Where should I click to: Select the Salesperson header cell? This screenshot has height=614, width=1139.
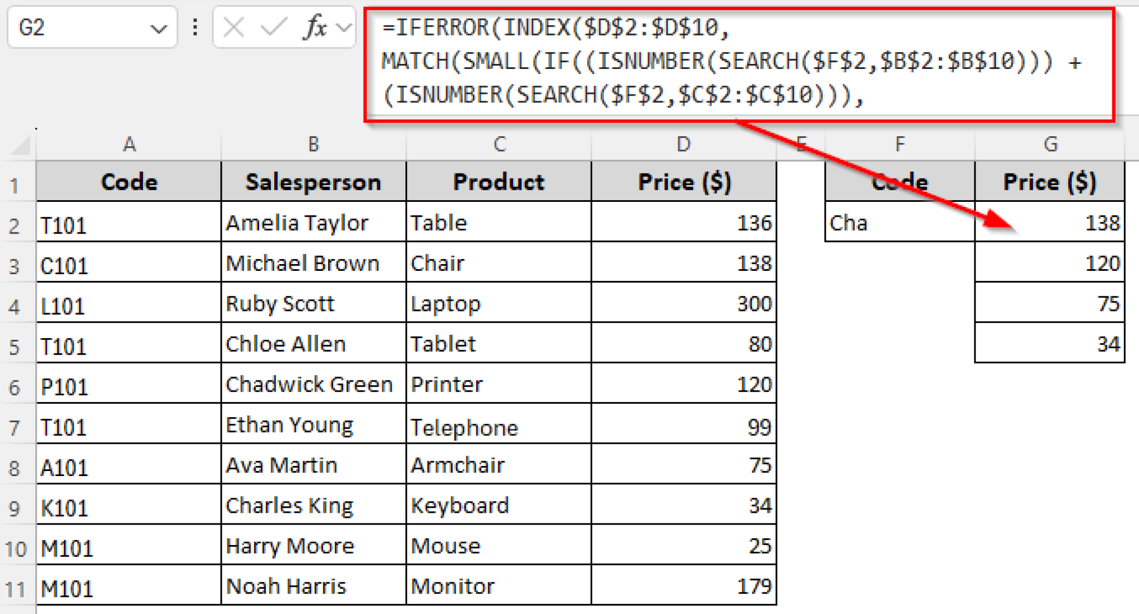(x=313, y=182)
